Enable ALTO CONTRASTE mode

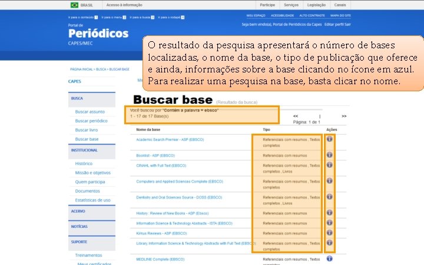pos(312,16)
